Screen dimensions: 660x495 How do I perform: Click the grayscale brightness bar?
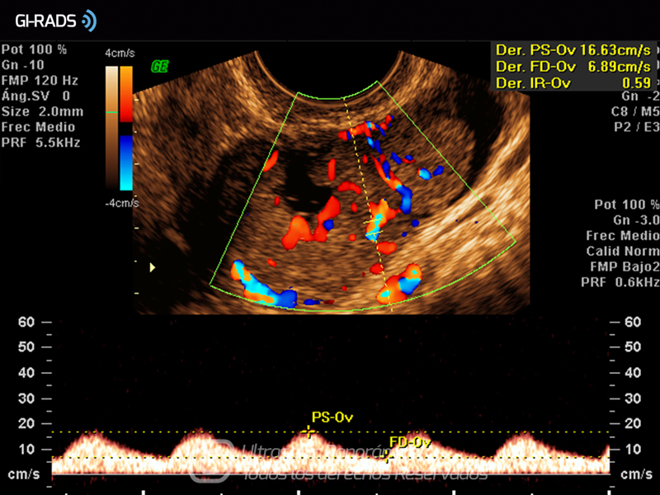tap(111, 128)
